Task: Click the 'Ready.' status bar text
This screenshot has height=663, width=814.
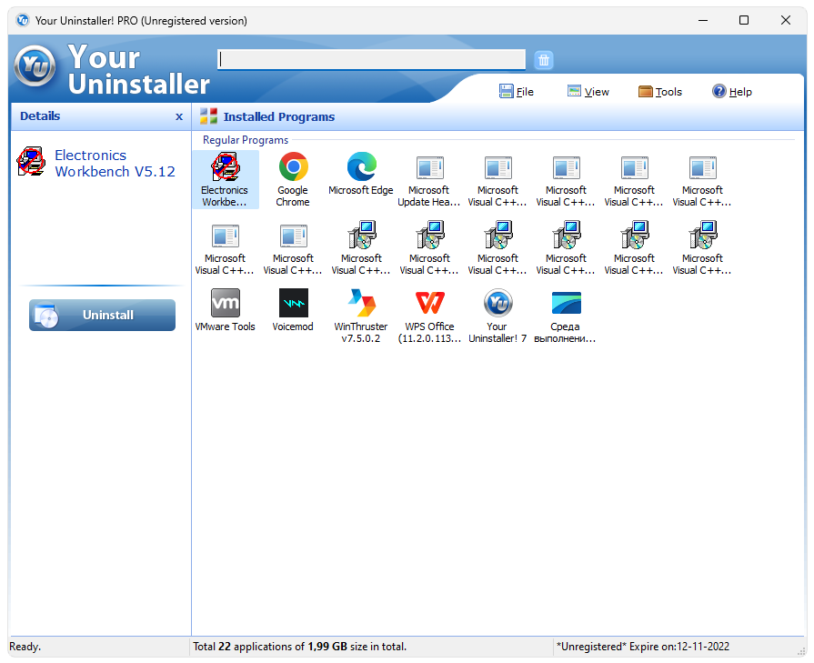Action: [25, 647]
